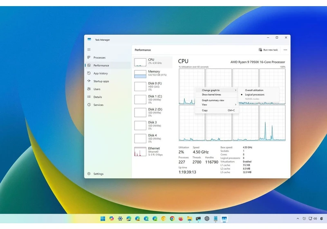Choose Copy from the context menu
327x229 pixels.
pyautogui.click(x=217, y=110)
